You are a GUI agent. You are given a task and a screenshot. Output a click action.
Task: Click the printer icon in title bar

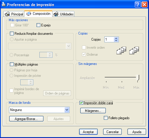tap(4, 4)
